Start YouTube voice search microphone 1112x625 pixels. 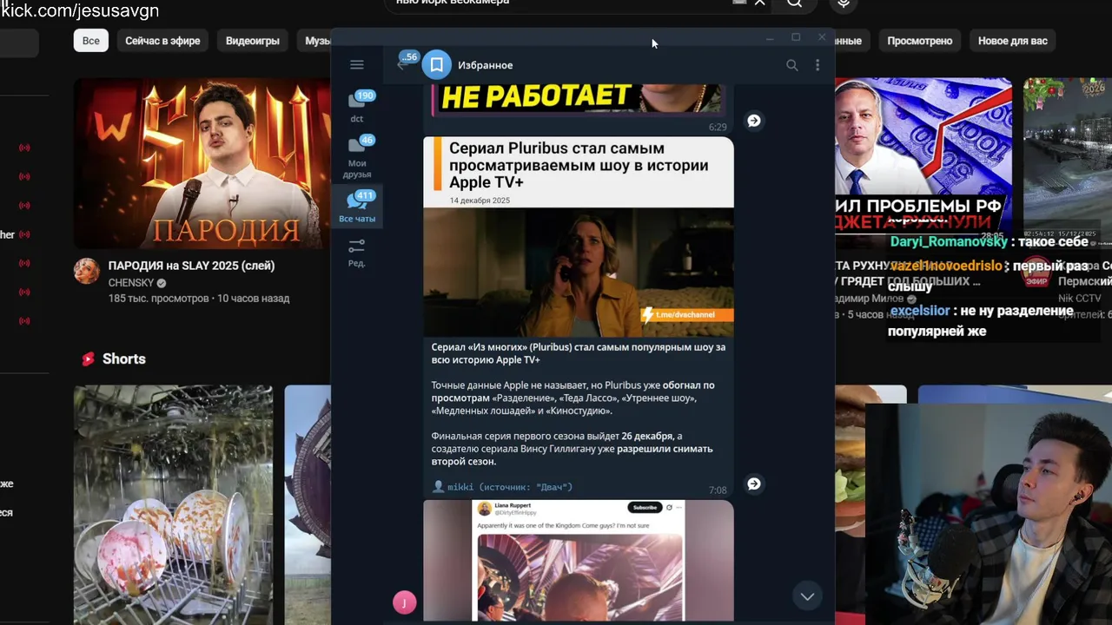(843, 3)
